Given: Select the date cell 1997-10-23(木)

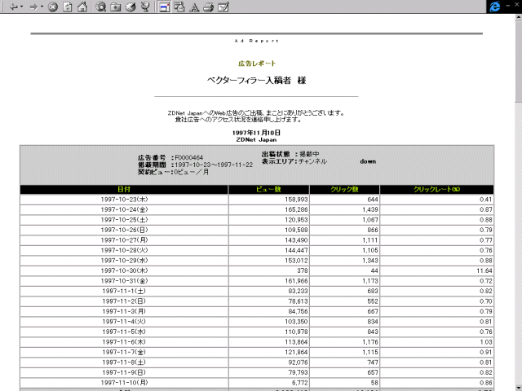Looking at the screenshot, I should pos(124,200).
